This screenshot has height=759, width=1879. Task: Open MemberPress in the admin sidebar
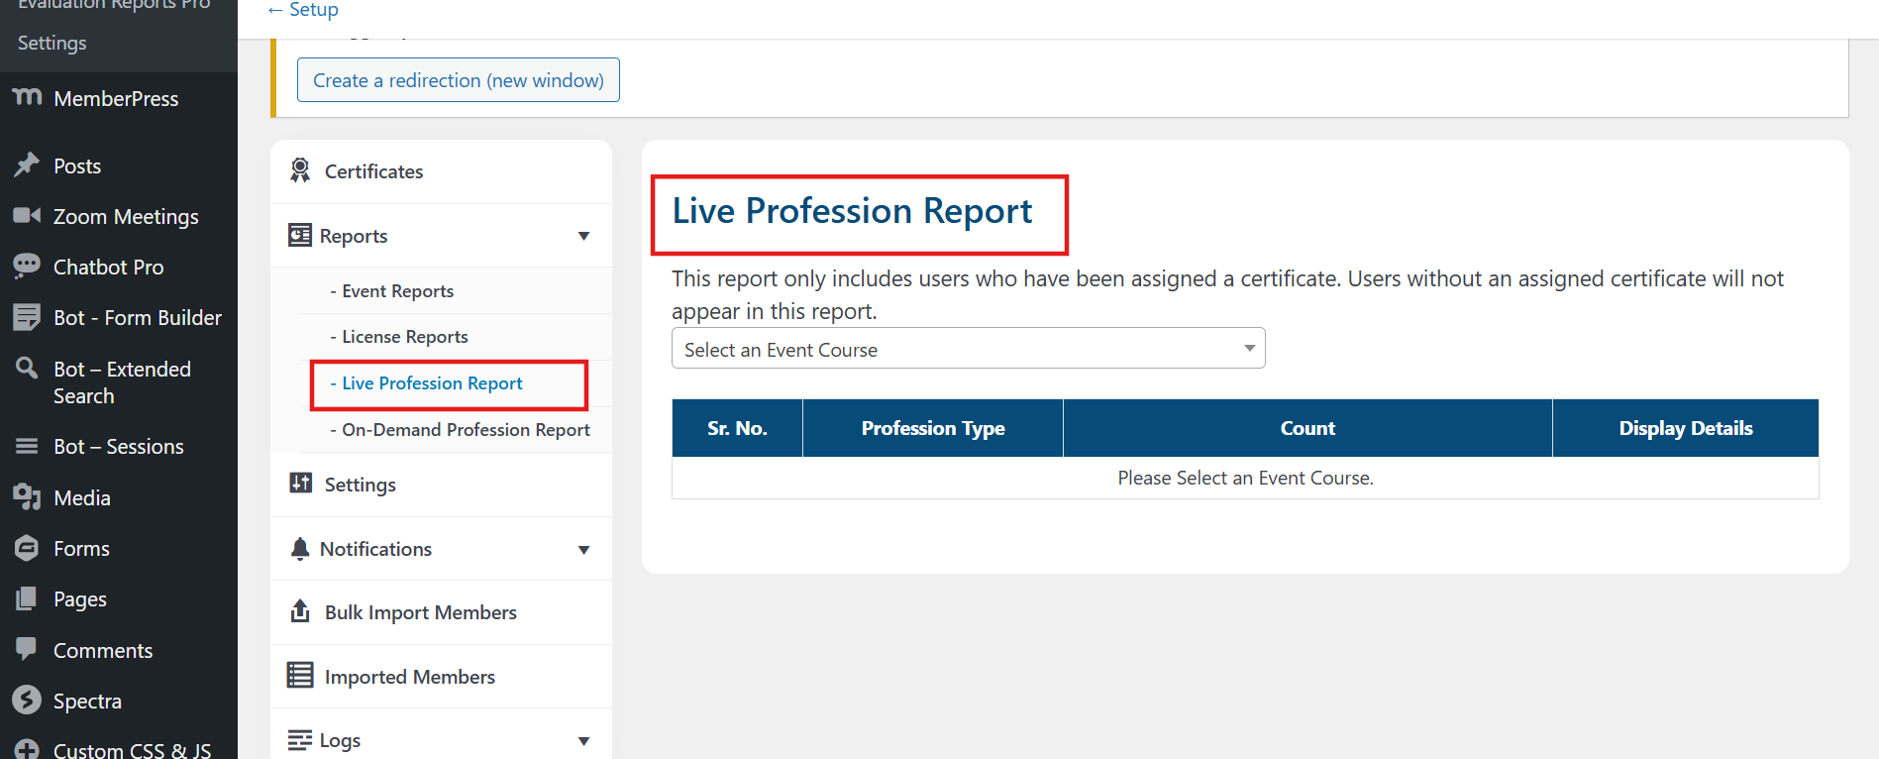click(x=116, y=99)
